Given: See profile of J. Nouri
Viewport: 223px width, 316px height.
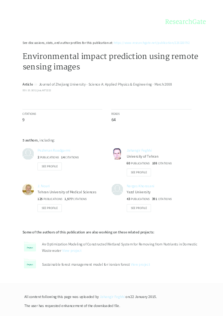Looking at the screenshot, I should [x=49, y=208].
